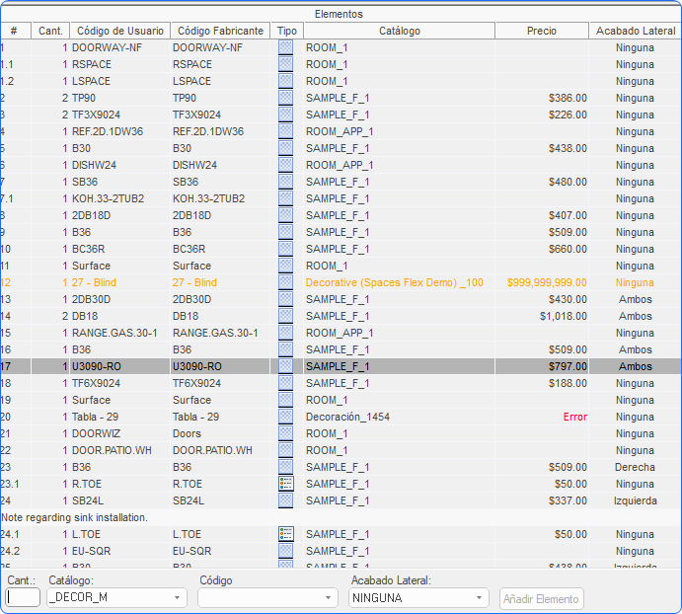682x614 pixels.
Task: Click ROOM_APP_1 catalog for DISHW24
Action: [340, 165]
